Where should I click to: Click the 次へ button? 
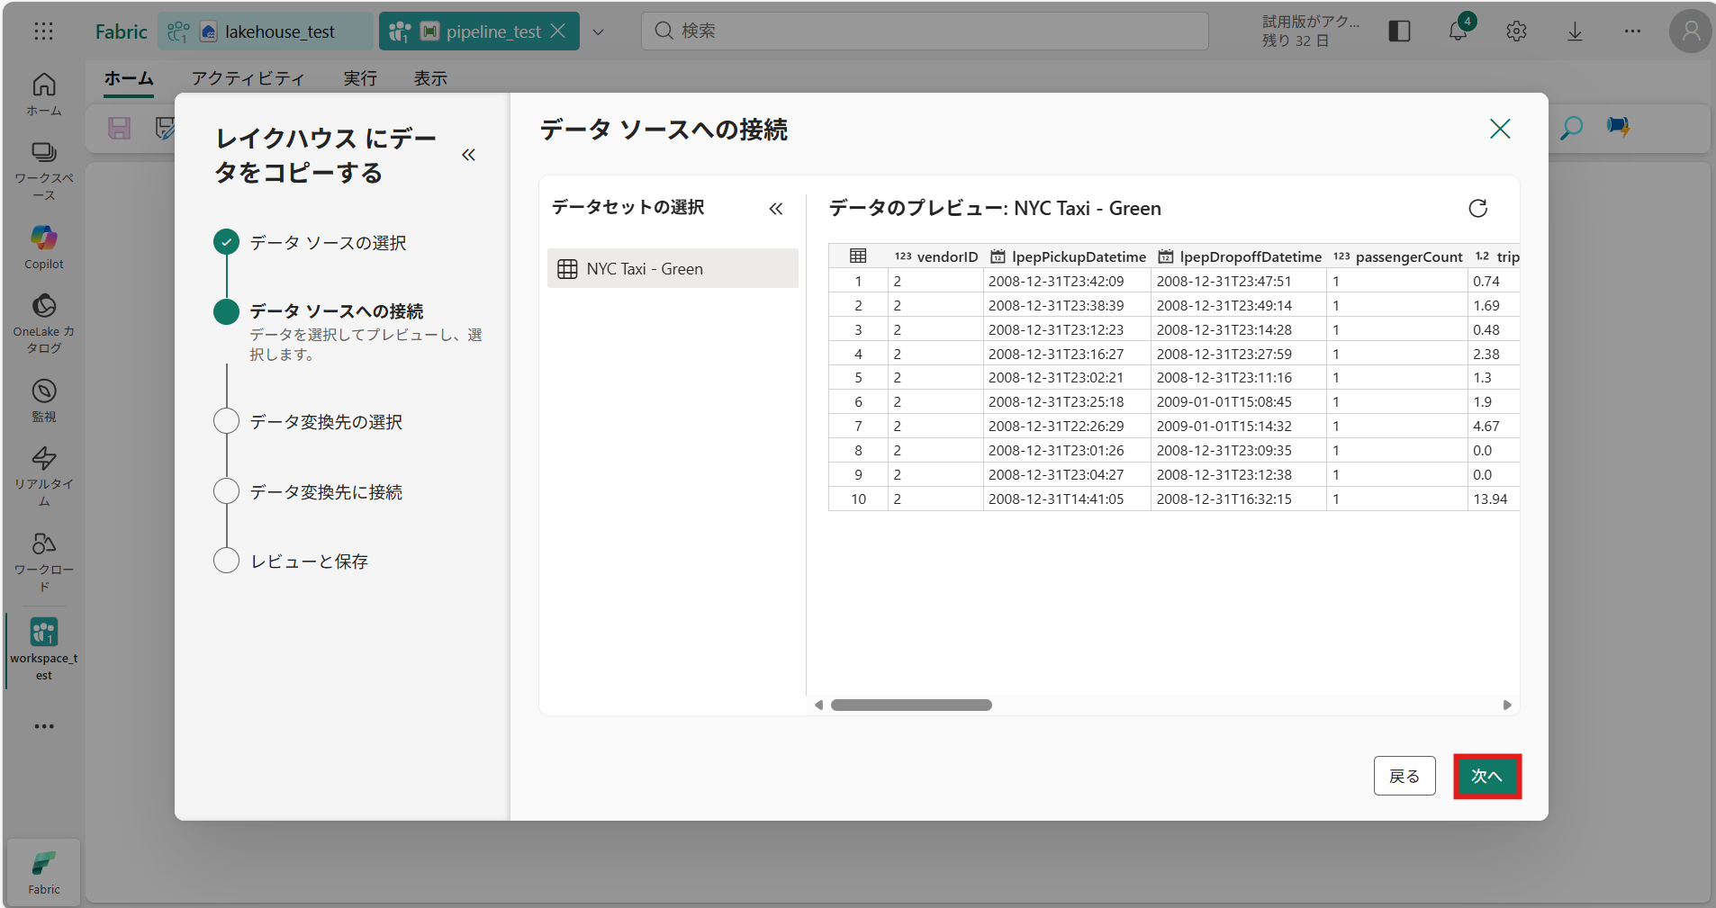(x=1486, y=776)
